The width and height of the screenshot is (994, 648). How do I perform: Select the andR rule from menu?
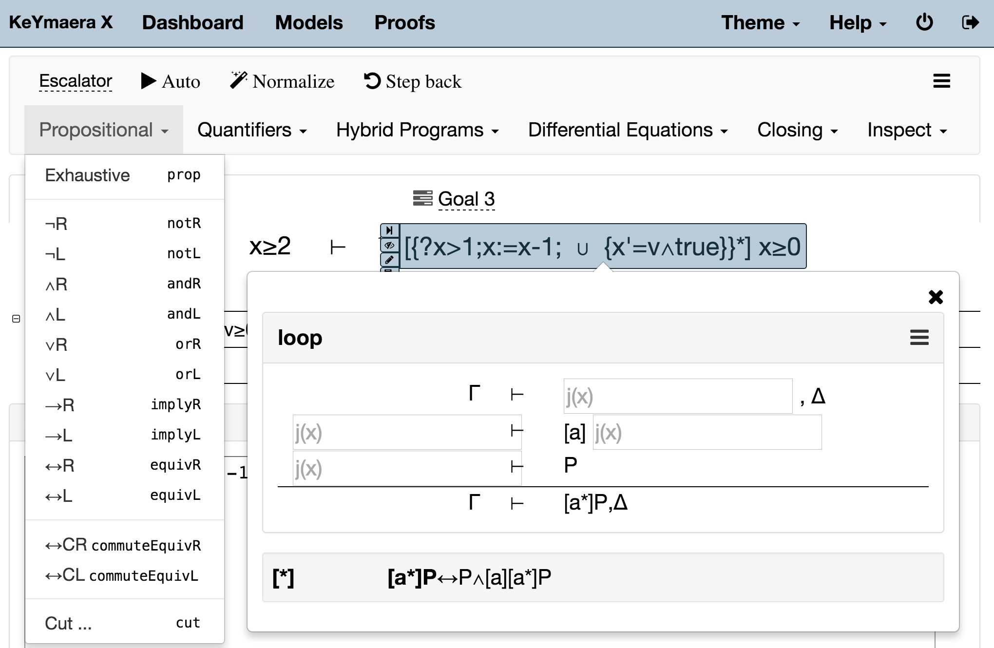[x=123, y=284]
